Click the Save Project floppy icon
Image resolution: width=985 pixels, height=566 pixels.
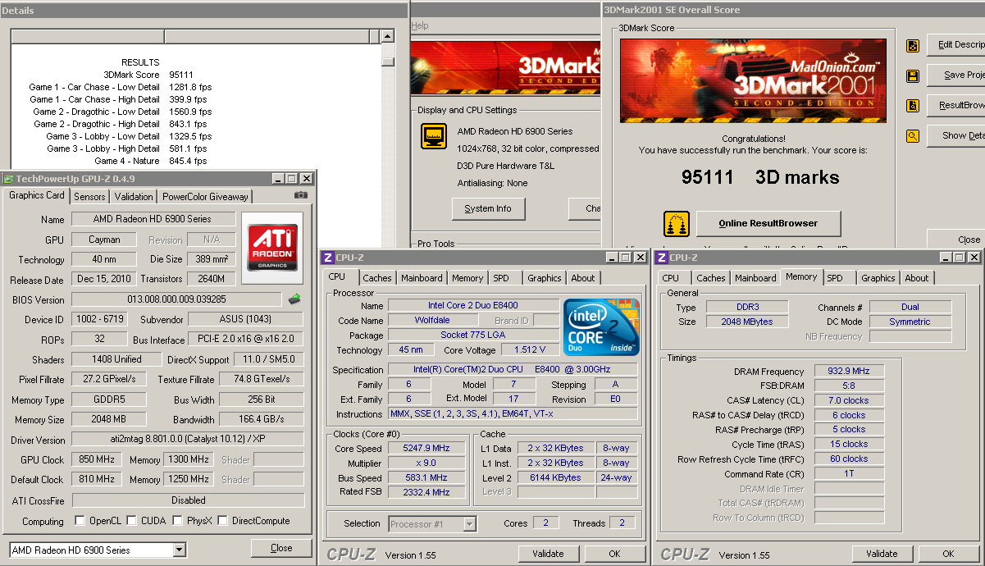(912, 76)
